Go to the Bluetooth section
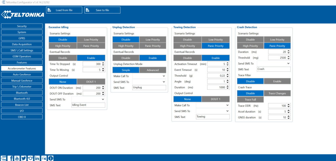The width and height of the screenshot is (336, 161). (22, 93)
